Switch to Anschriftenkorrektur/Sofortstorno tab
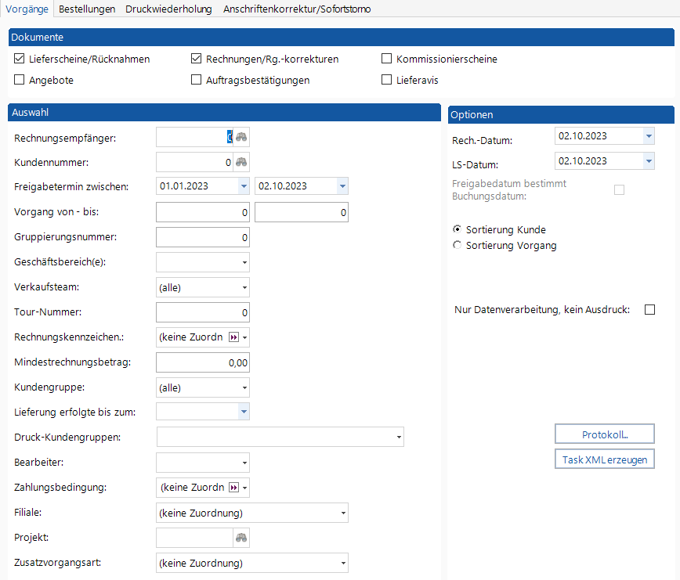Screen dimensions: 680x580 point(297,9)
